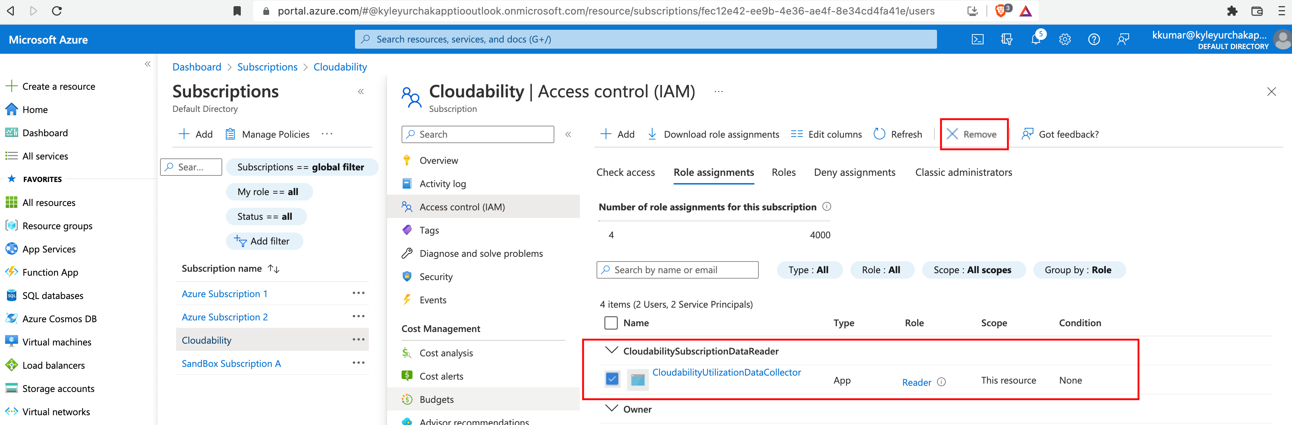
Task: Click the Brave shields icon
Action: coord(1001,11)
